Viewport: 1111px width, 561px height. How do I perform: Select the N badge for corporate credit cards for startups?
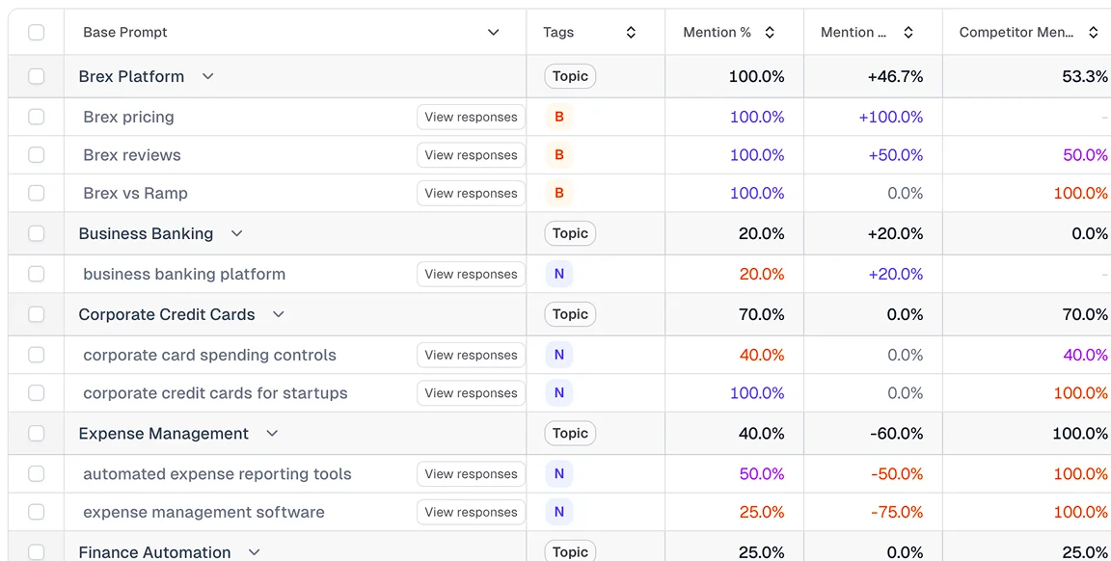558,392
